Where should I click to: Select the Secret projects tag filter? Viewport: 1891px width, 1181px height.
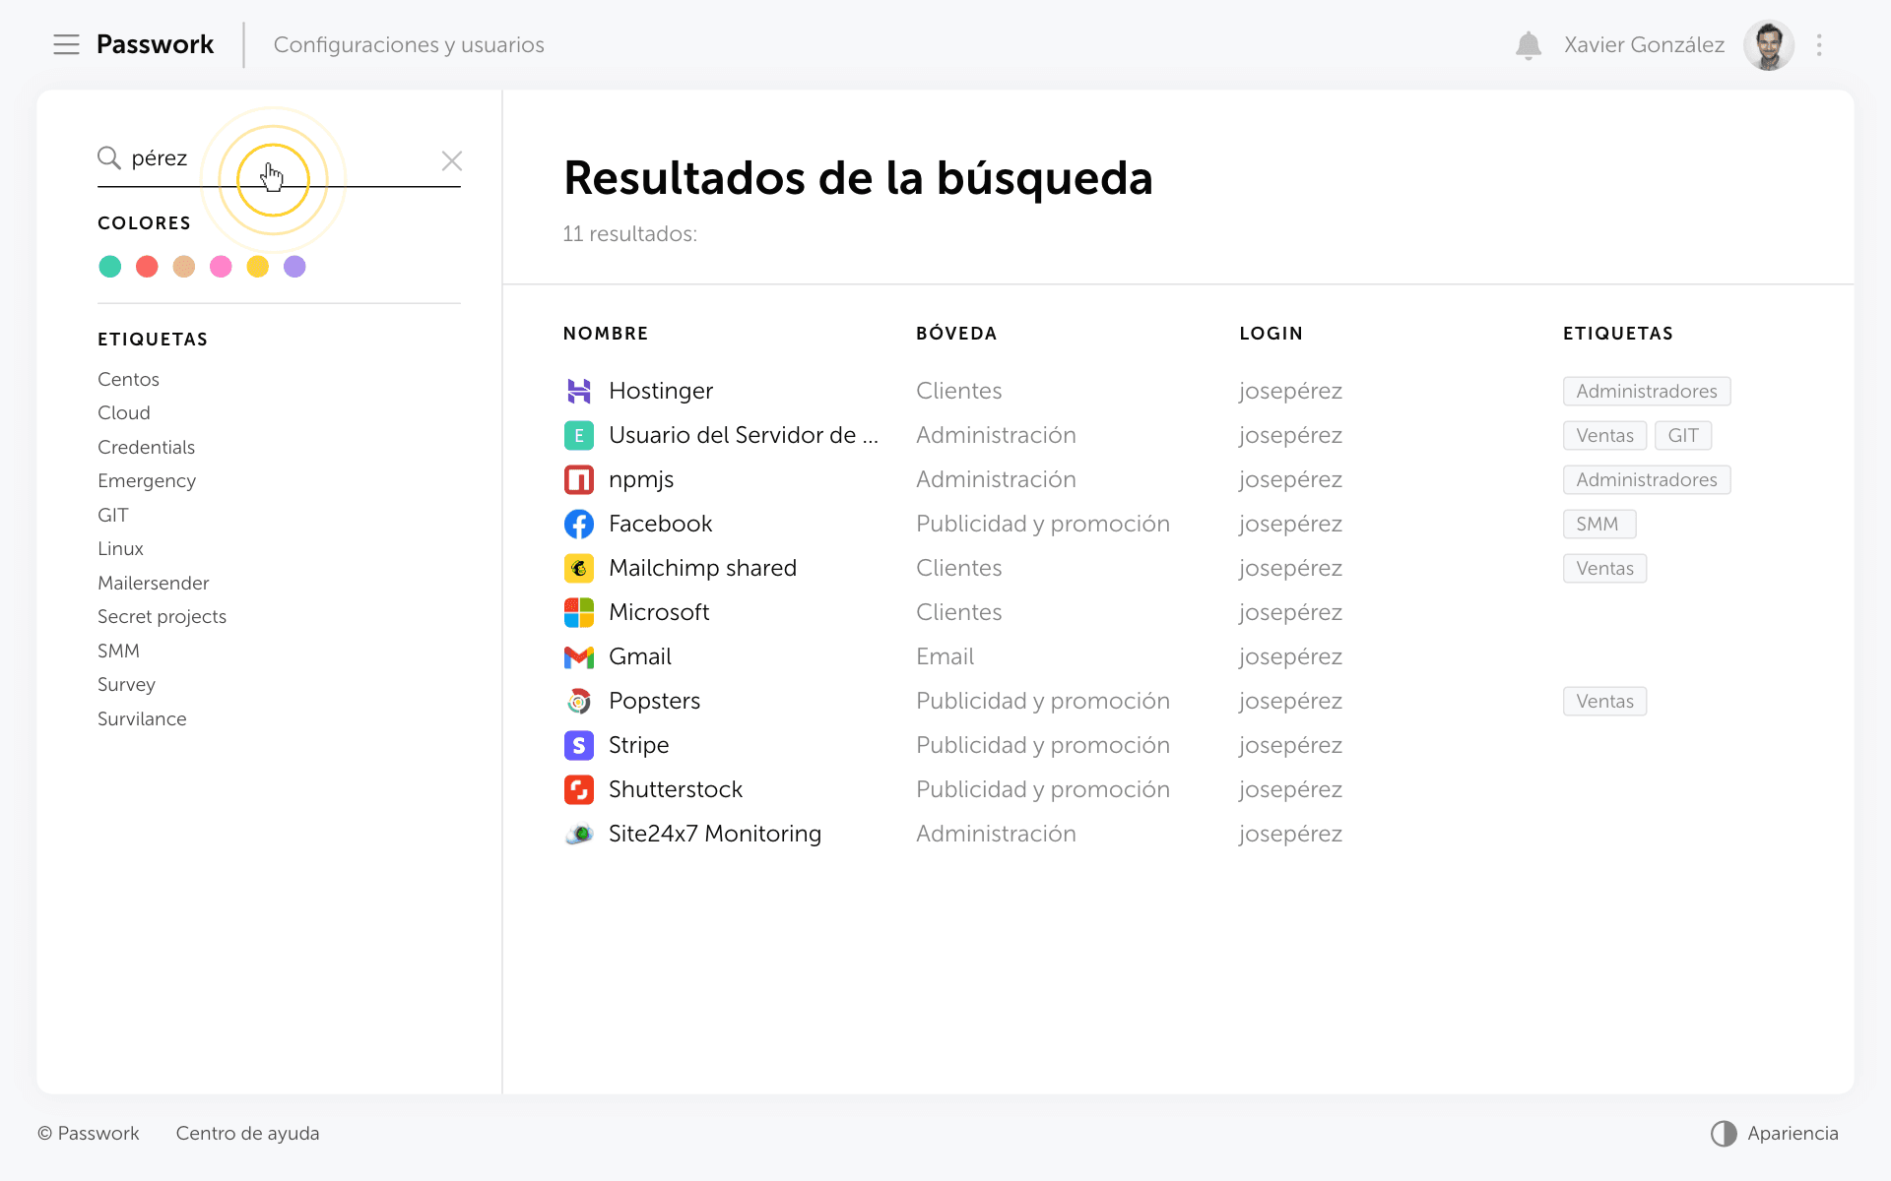[162, 616]
